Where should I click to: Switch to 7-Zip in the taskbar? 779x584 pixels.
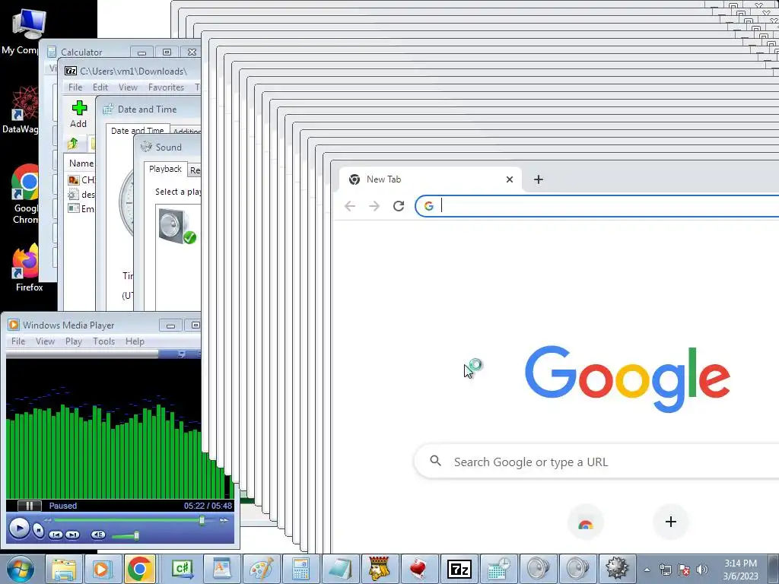point(459,569)
